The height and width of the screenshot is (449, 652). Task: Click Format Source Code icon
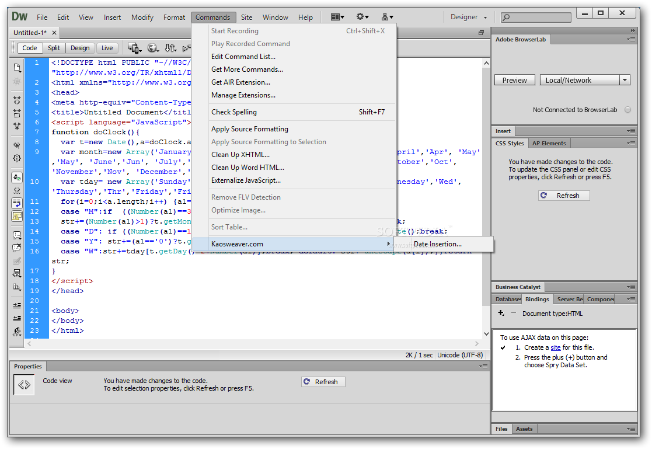click(x=17, y=332)
